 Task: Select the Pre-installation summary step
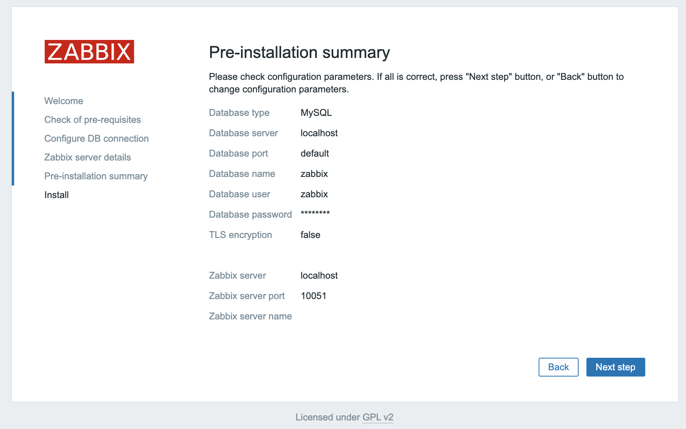[x=96, y=176]
